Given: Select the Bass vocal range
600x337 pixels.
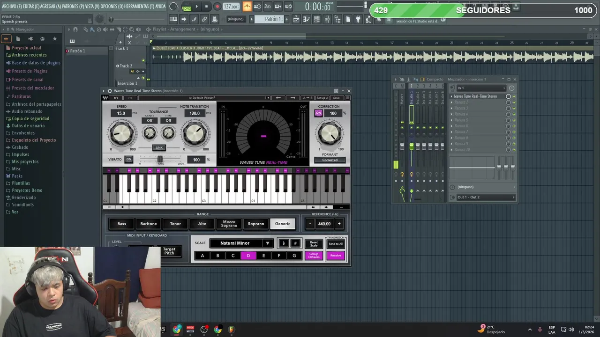Looking at the screenshot, I should coord(122,224).
